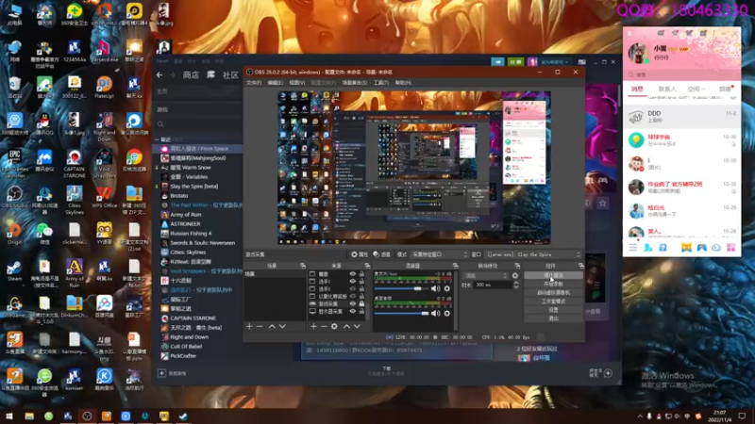Viewport: 755px width, 424px height.
Task: Click Steam library search magnifier icon
Action: pyautogui.click(x=160, y=124)
